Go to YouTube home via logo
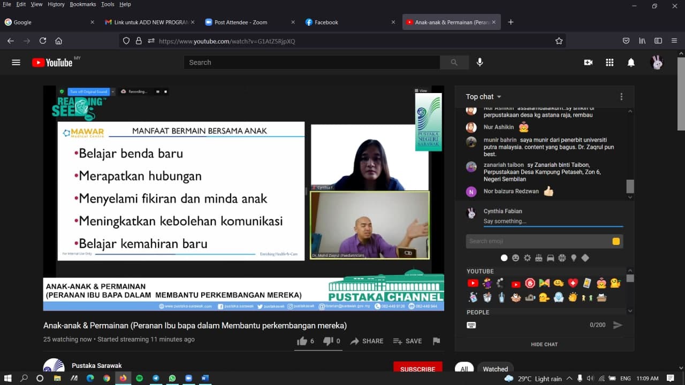Image resolution: width=685 pixels, height=385 pixels. tap(52, 63)
